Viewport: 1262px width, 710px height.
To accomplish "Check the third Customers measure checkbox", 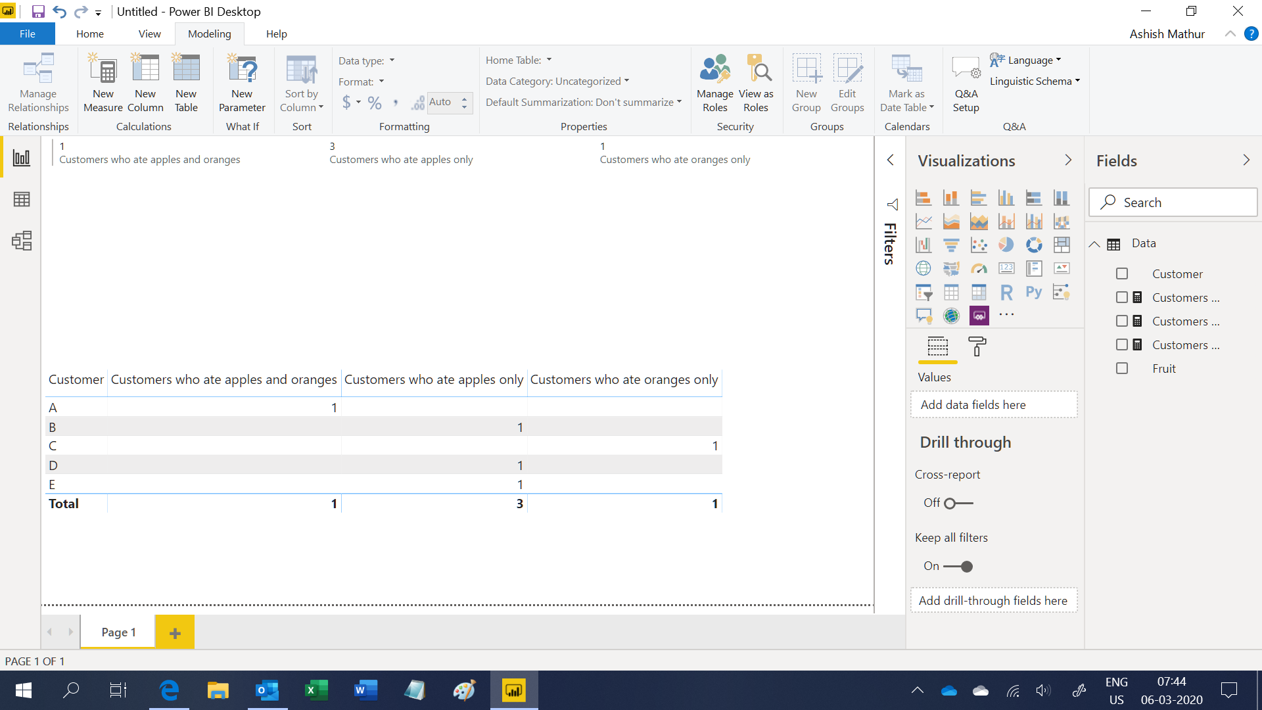I will coord(1122,345).
